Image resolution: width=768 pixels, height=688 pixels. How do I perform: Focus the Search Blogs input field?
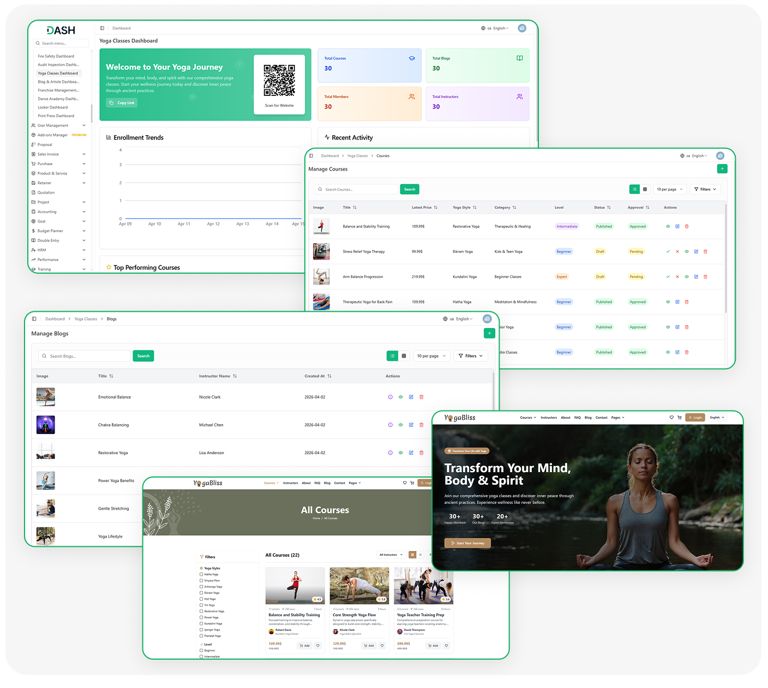(x=85, y=356)
